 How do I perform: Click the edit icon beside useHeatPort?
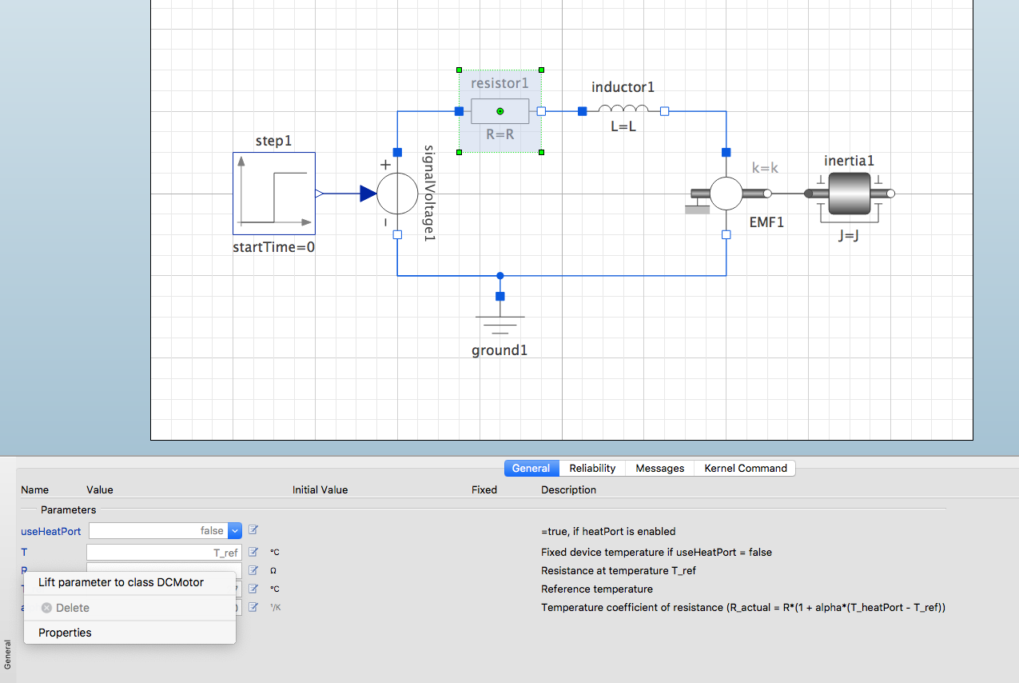coord(253,529)
